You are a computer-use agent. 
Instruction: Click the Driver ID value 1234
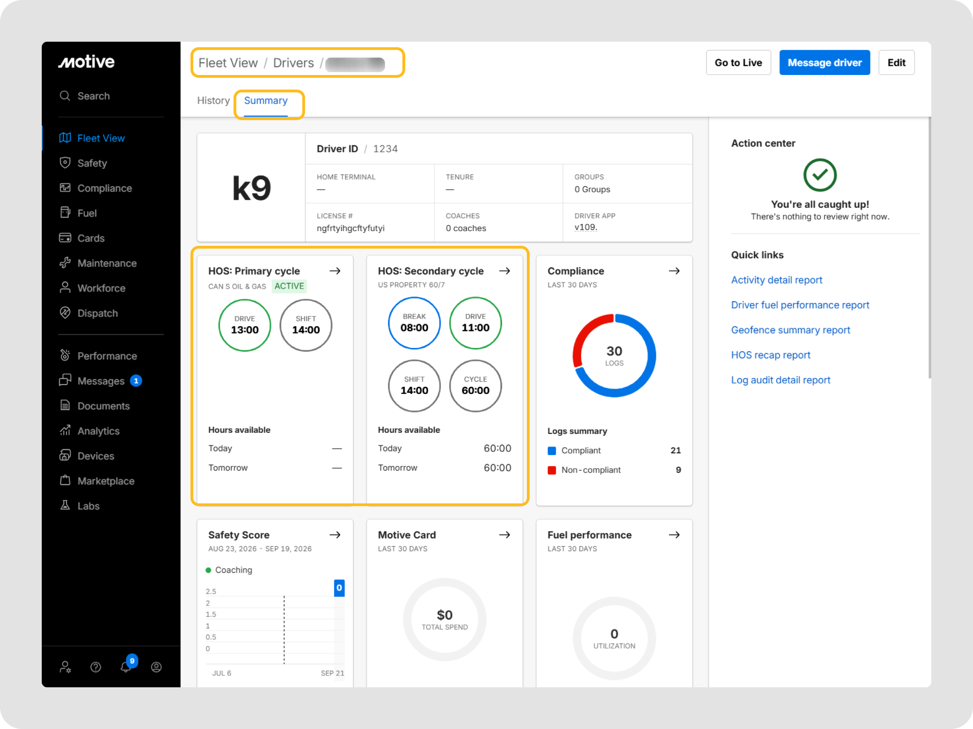coord(385,149)
